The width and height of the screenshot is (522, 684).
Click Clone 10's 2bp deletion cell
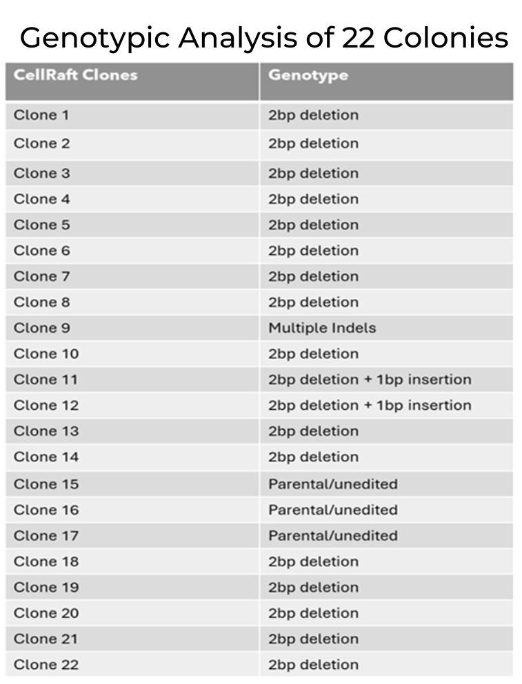(386, 353)
